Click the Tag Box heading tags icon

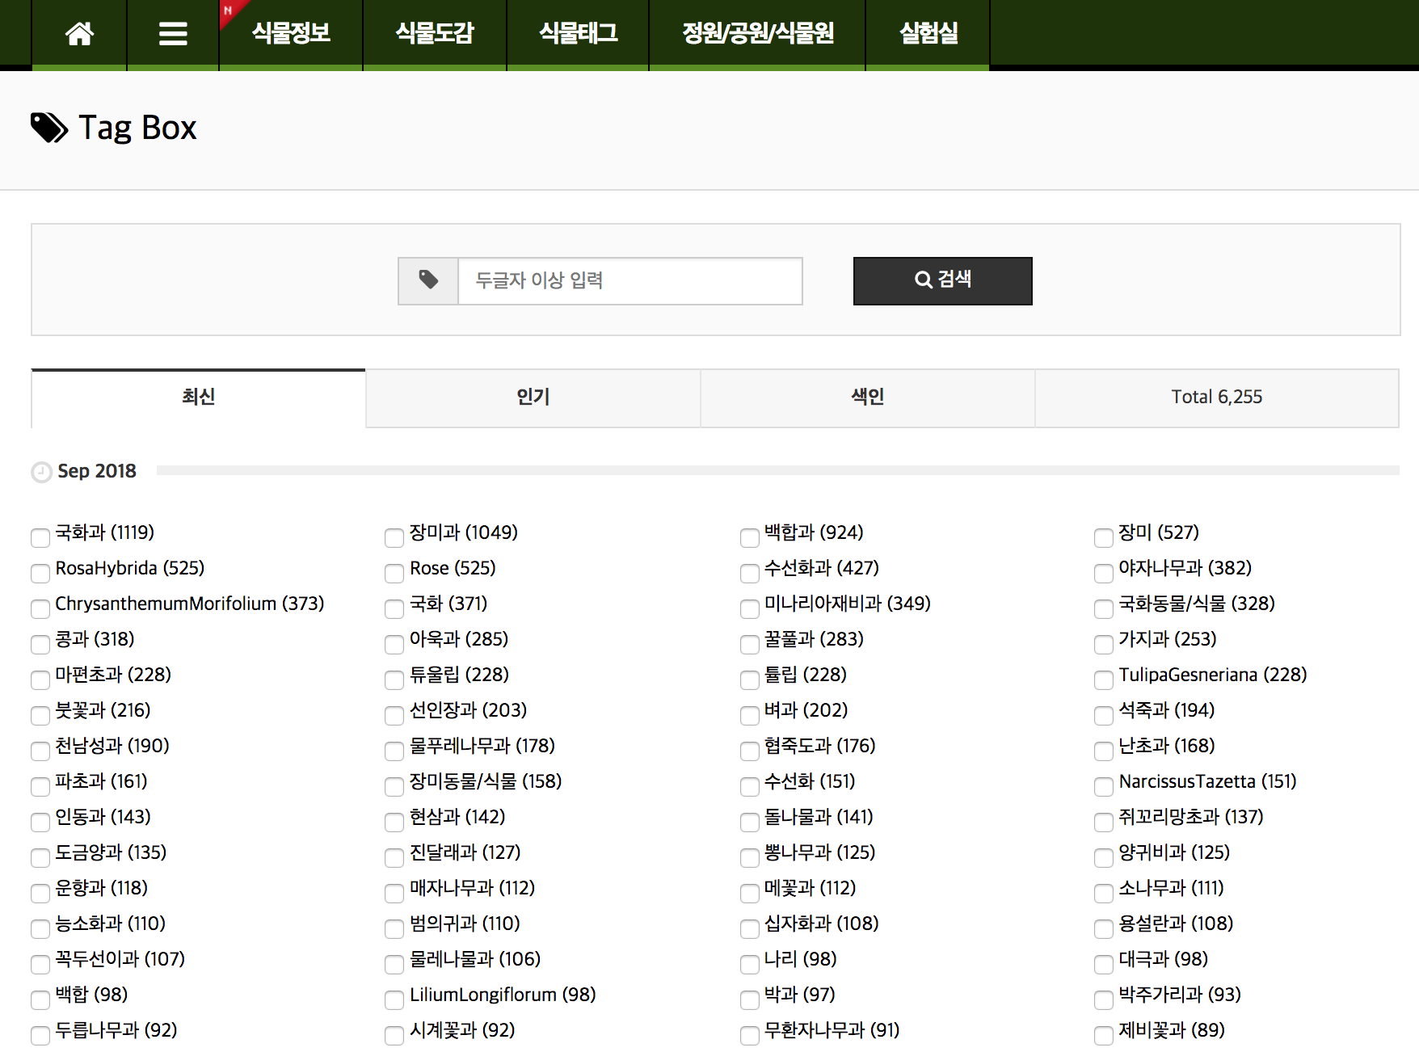(x=49, y=128)
